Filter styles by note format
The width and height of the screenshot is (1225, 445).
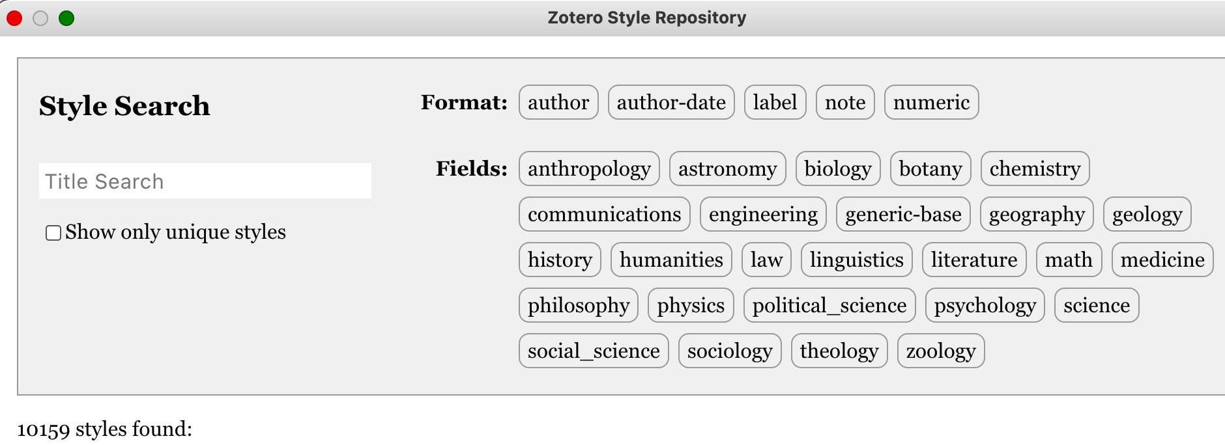pos(844,102)
